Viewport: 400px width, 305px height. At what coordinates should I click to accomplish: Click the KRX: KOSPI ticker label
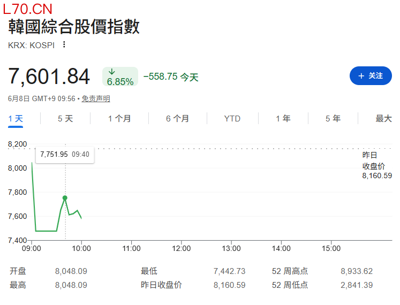(32, 45)
